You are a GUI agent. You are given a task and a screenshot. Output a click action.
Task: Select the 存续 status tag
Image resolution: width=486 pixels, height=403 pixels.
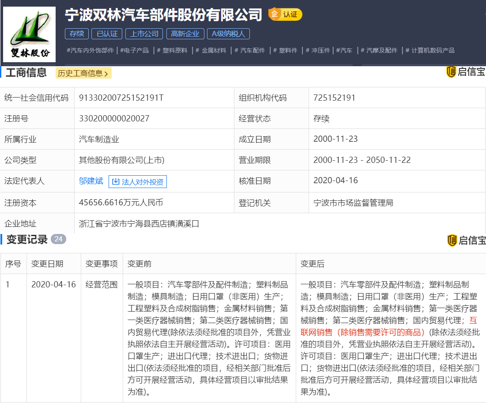[x=77, y=34]
